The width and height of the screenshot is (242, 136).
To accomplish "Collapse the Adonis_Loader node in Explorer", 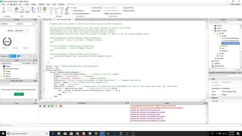I will coord(213,31).
